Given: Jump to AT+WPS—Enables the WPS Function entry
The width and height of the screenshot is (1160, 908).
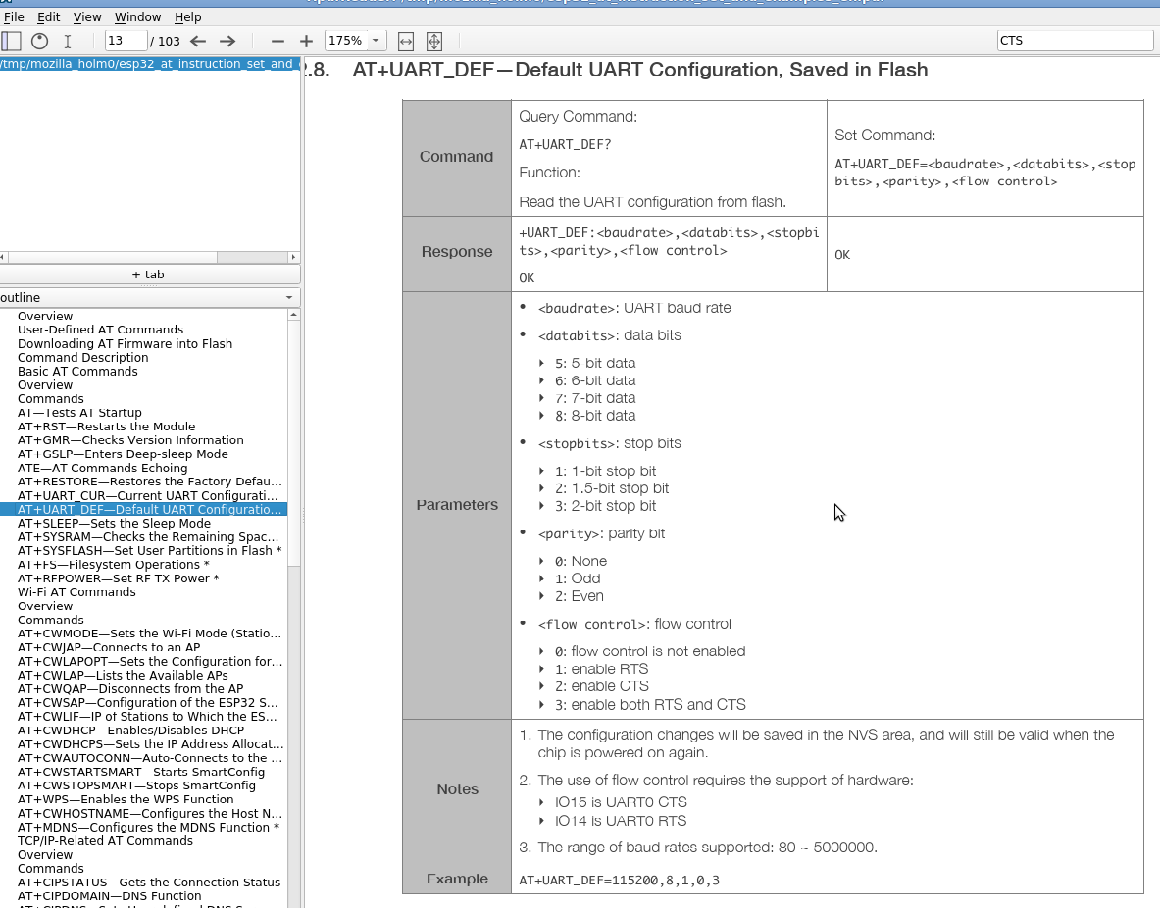Looking at the screenshot, I should click(x=126, y=799).
